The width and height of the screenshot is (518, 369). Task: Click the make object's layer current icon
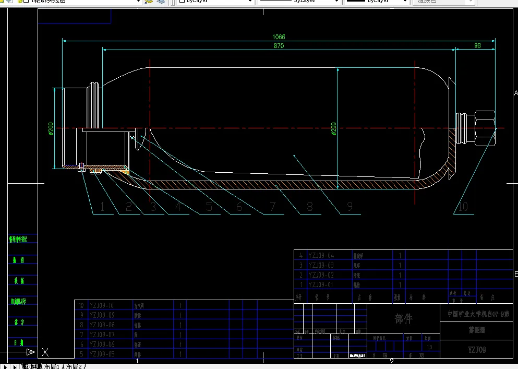(x=149, y=2)
